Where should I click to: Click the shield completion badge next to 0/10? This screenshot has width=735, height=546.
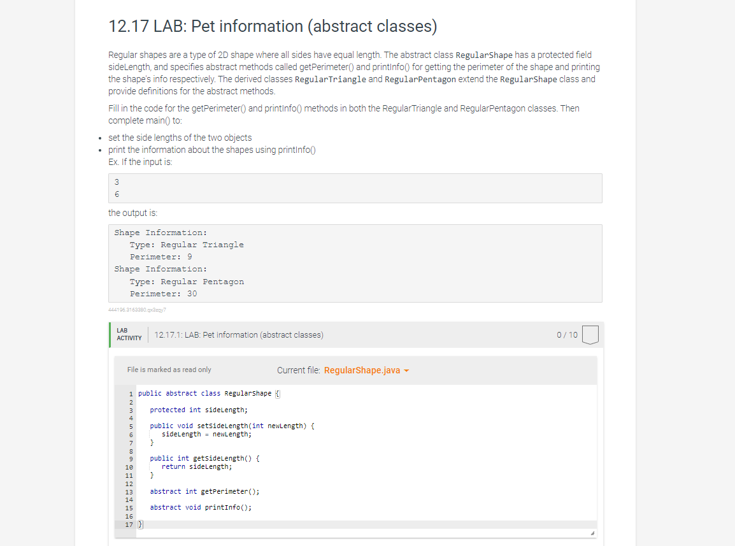pyautogui.click(x=590, y=334)
